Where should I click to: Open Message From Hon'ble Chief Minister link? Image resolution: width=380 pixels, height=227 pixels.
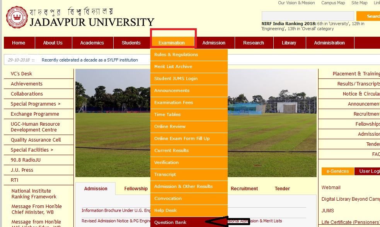coord(37,209)
